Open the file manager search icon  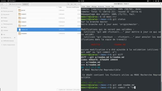tap(68, 4)
